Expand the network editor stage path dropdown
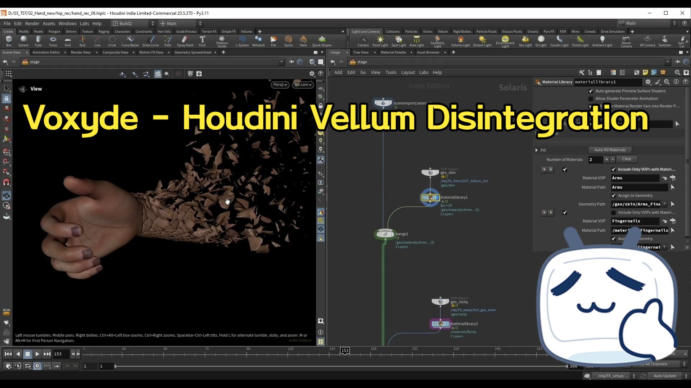 [668, 62]
